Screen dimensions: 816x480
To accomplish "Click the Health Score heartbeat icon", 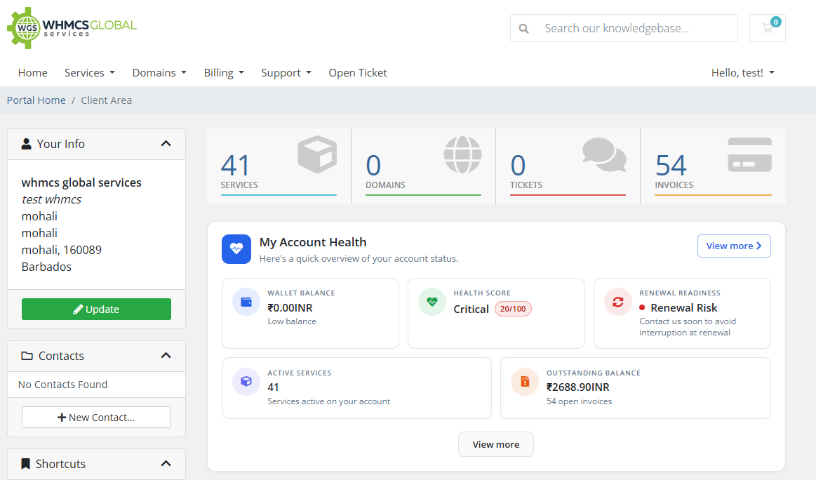I will 432,302.
